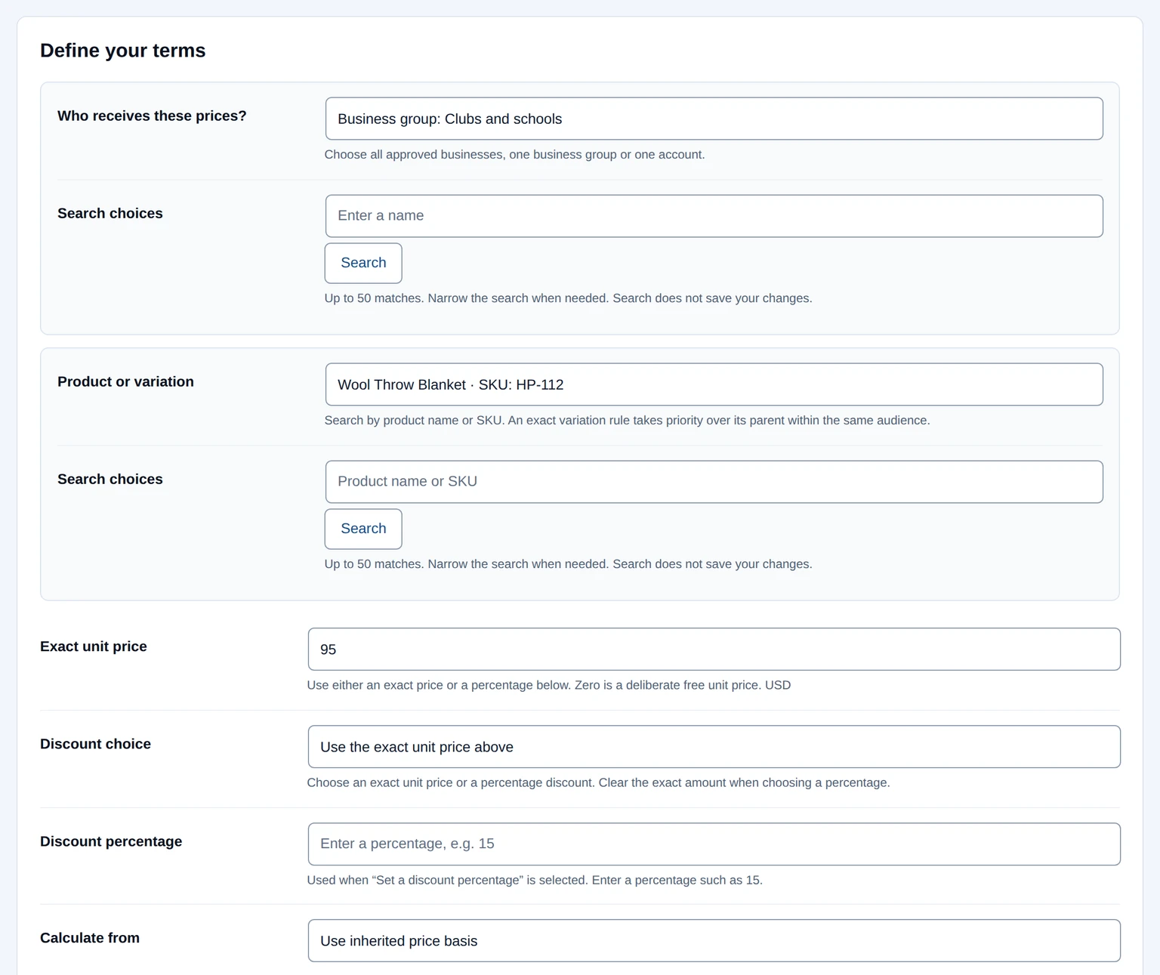Click the 'Discount percentage' label
Image resolution: width=1160 pixels, height=975 pixels.
[x=111, y=841]
